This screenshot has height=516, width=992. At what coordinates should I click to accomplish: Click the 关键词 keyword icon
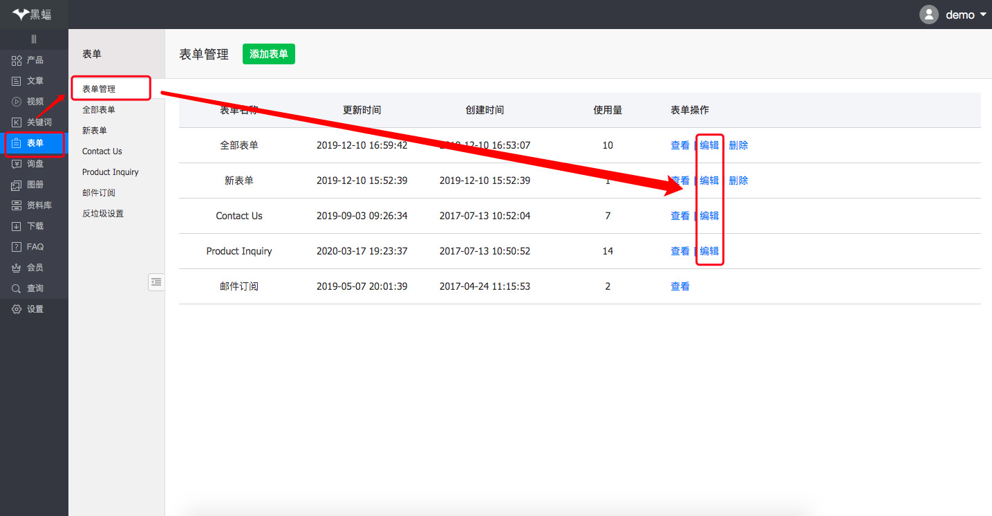pyautogui.click(x=17, y=122)
